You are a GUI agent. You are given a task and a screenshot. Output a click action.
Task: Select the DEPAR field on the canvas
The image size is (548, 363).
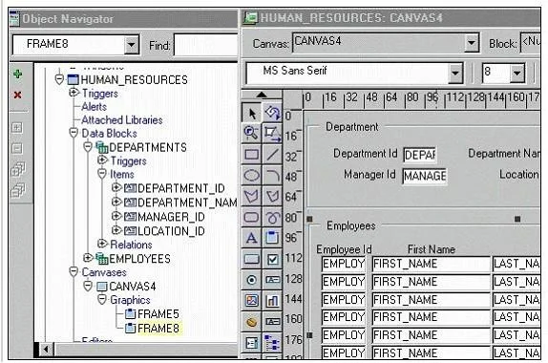(x=419, y=155)
